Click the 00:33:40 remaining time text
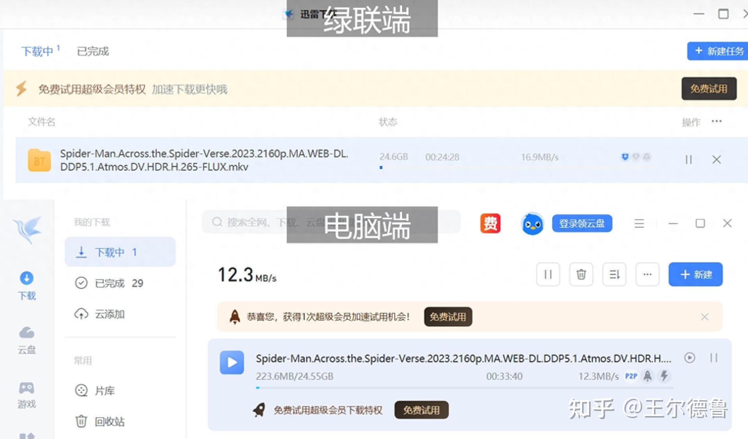Image resolution: width=748 pixels, height=439 pixels. pyautogui.click(x=504, y=376)
